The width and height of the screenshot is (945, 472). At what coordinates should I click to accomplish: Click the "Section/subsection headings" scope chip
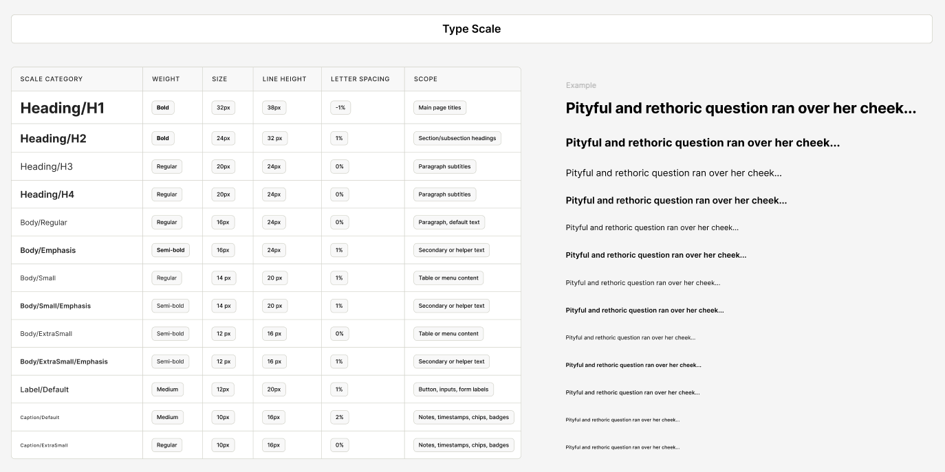(457, 138)
